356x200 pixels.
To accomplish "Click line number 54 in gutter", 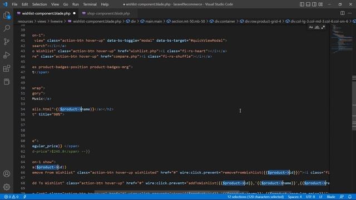I will [x=23, y=109].
